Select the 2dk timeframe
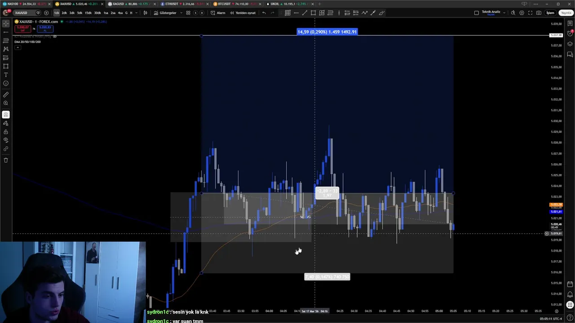This screenshot has height=323, width=575. [x=64, y=13]
